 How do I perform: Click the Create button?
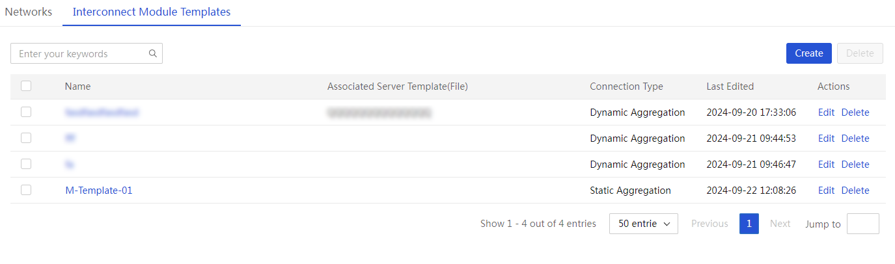click(809, 53)
